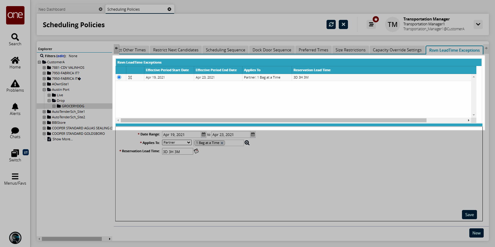Switch to Preferred Times tab

313,50
